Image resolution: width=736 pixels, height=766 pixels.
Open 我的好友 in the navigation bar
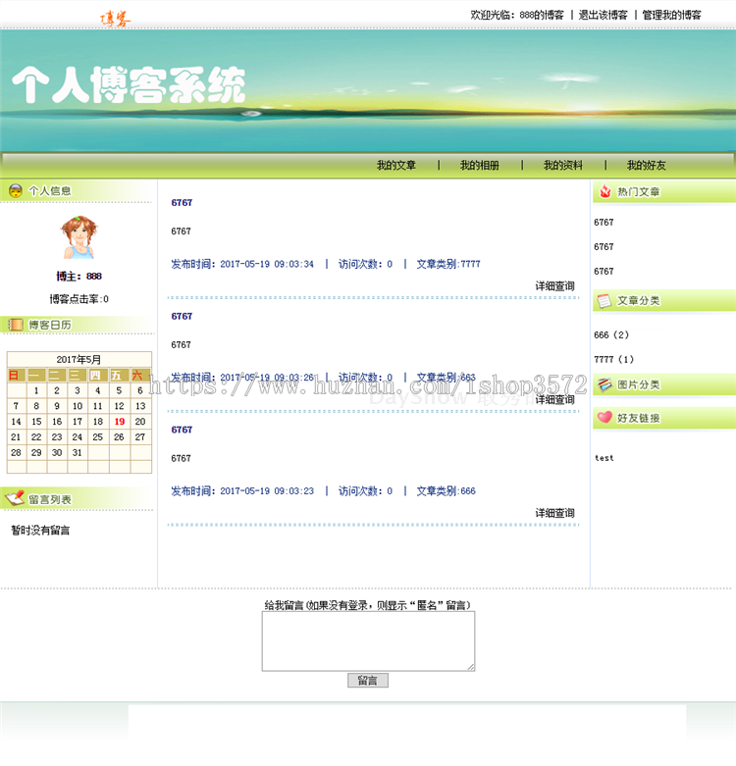point(647,165)
